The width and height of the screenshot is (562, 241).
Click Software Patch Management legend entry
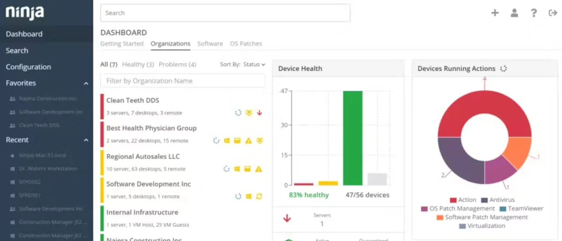pos(482,217)
